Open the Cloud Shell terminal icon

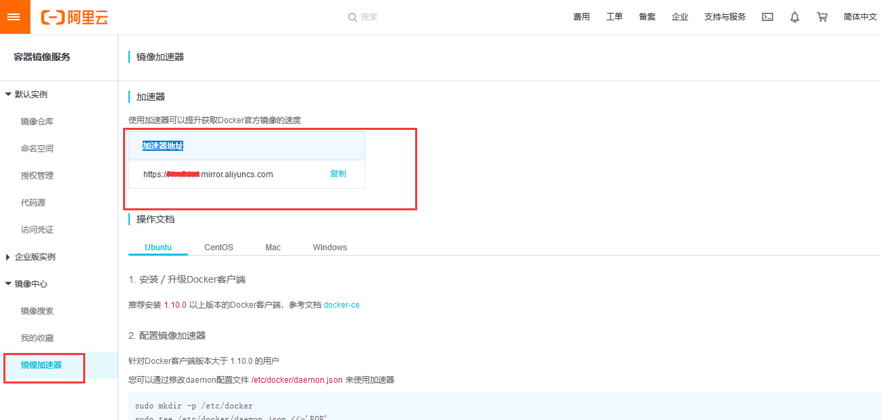[767, 17]
